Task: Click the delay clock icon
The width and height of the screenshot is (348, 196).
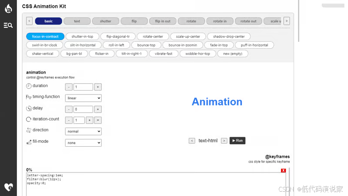Action: (x=29, y=108)
